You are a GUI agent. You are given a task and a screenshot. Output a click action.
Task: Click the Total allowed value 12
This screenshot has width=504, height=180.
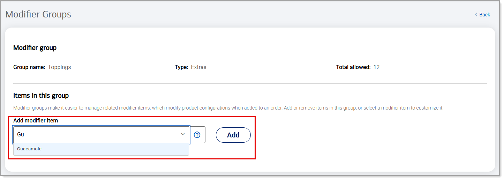[376, 67]
